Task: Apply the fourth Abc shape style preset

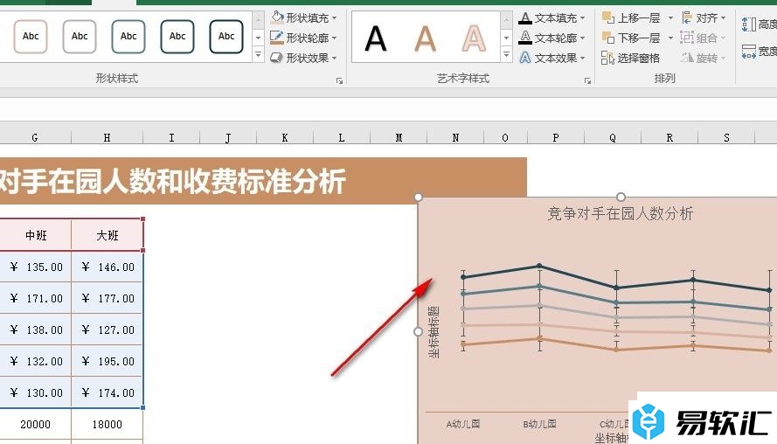Action: click(x=177, y=36)
